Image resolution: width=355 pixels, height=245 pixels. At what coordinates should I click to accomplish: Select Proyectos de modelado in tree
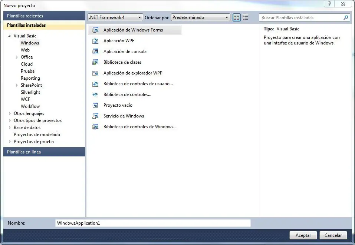(37, 135)
